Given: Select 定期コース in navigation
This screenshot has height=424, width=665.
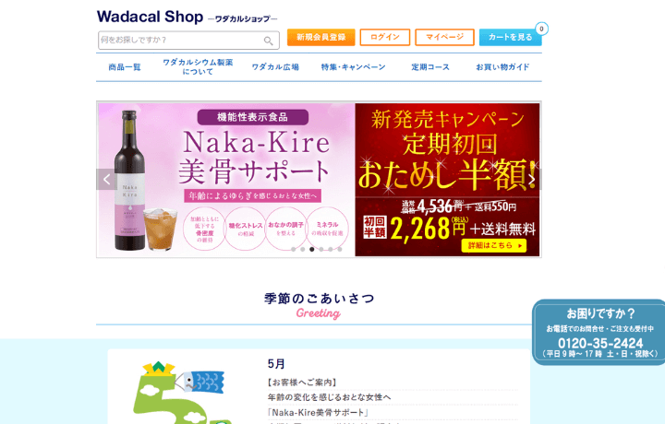Looking at the screenshot, I should click(430, 67).
